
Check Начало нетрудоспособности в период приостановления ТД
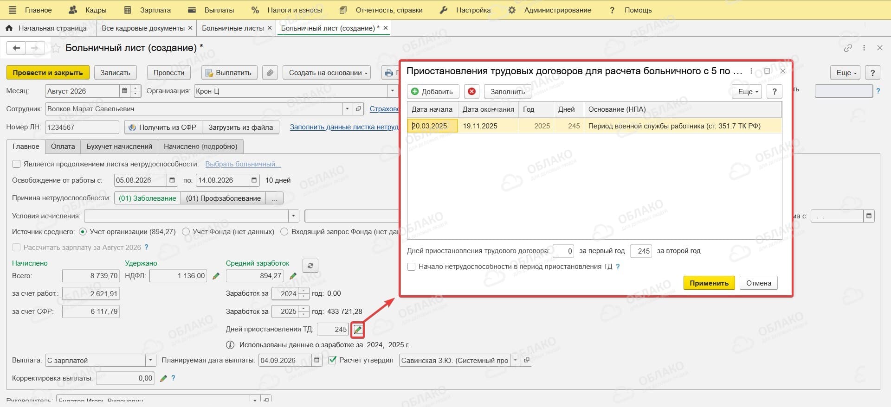pos(411,267)
